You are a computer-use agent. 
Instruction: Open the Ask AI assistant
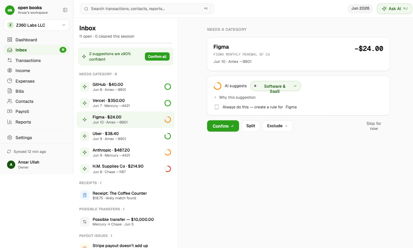coord(394,9)
